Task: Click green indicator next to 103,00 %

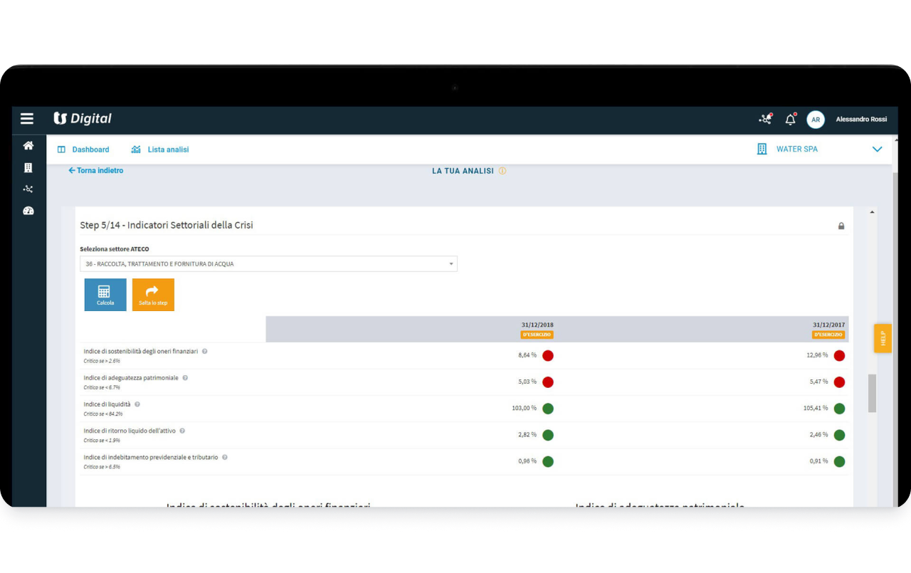Action: pyautogui.click(x=548, y=409)
